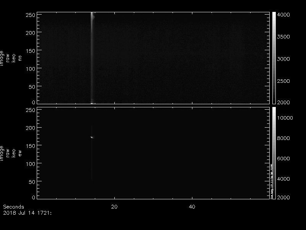Click the 20 seconds x-axis tick label
This screenshot has height=230, width=306.
pos(114,207)
